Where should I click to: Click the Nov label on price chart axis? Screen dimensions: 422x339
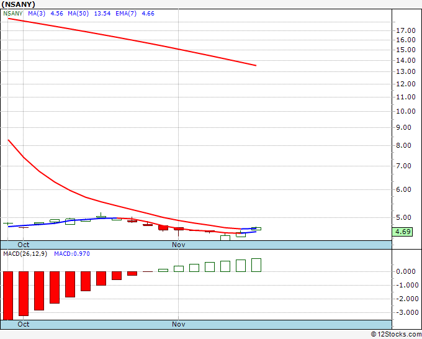pos(179,245)
